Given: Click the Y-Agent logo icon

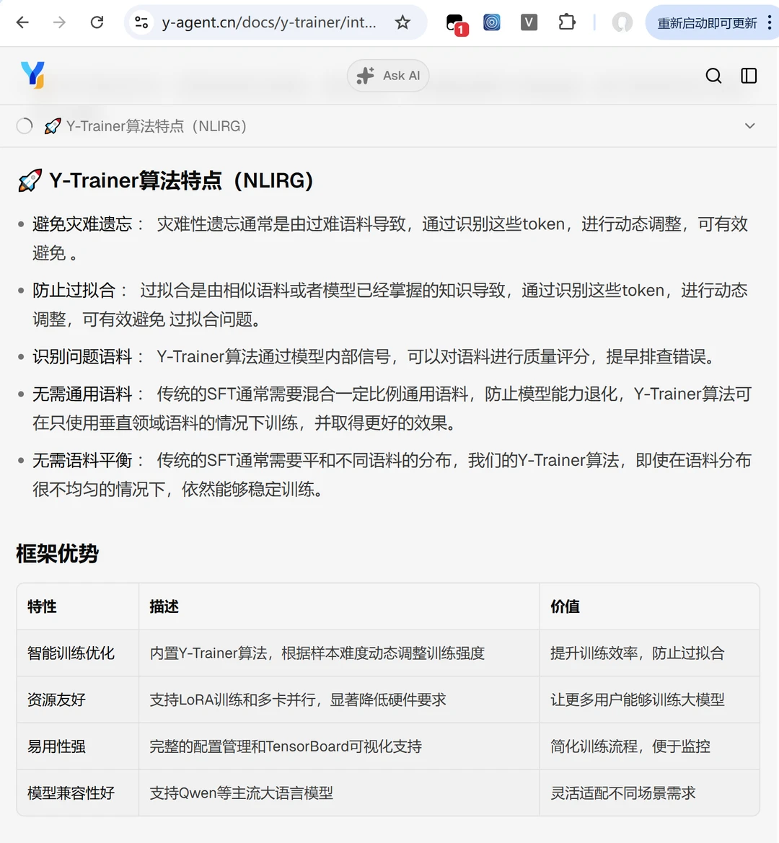Looking at the screenshot, I should coord(33,74).
